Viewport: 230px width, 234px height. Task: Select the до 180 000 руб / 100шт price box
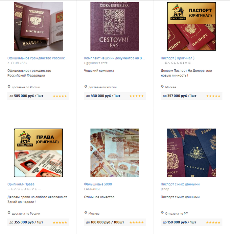coord(115,223)
